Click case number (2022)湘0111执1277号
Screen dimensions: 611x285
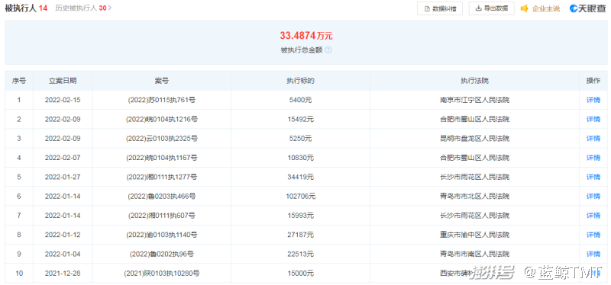pyautogui.click(x=162, y=177)
